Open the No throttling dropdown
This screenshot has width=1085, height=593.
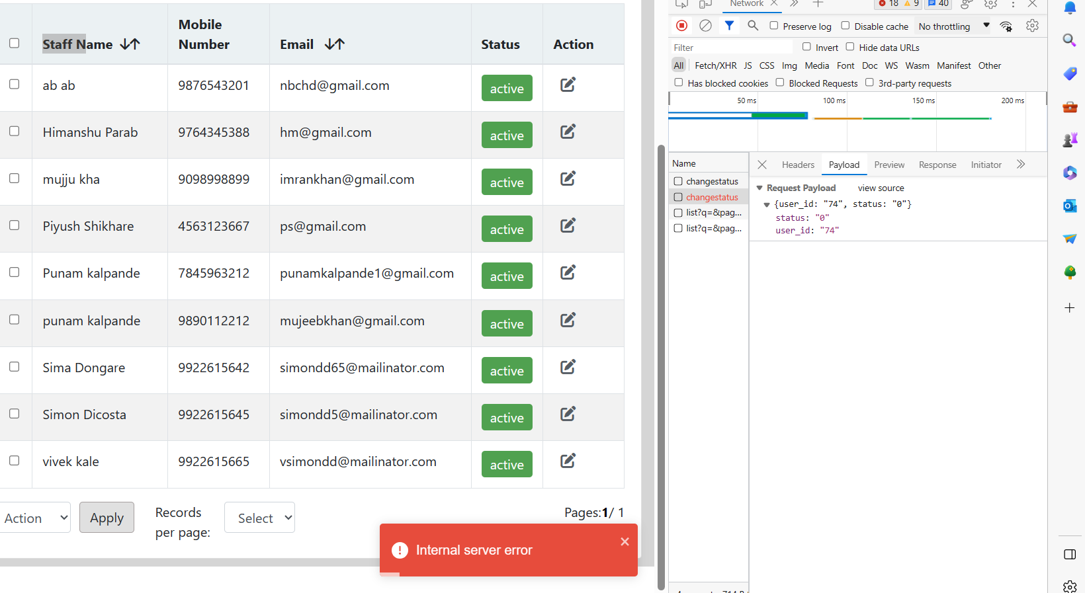953,26
